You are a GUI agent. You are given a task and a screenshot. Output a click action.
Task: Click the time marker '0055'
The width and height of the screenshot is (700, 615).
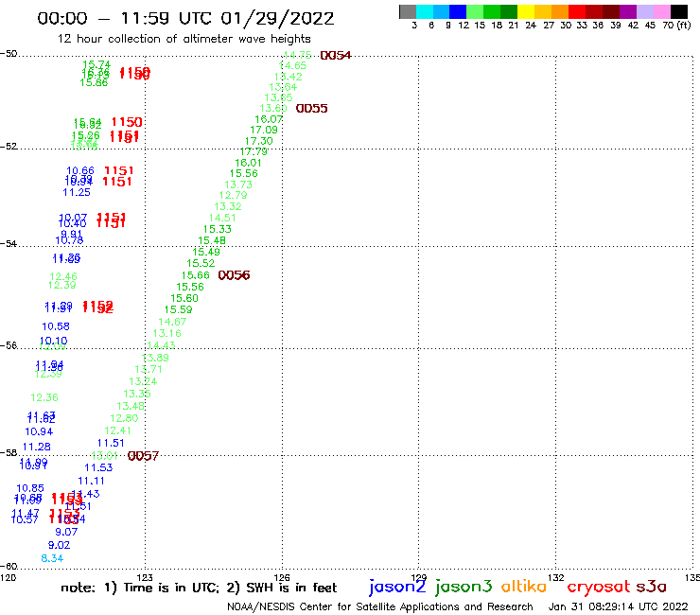311,109
